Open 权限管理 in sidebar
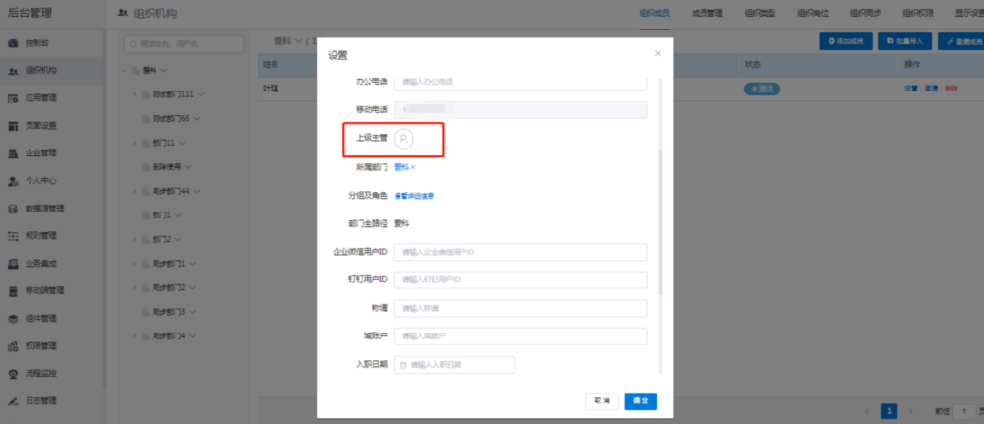The image size is (984, 424). click(x=40, y=346)
